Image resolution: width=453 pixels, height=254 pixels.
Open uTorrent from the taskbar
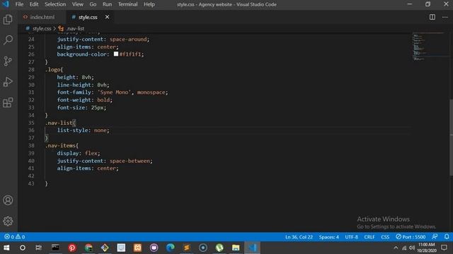[219, 248]
